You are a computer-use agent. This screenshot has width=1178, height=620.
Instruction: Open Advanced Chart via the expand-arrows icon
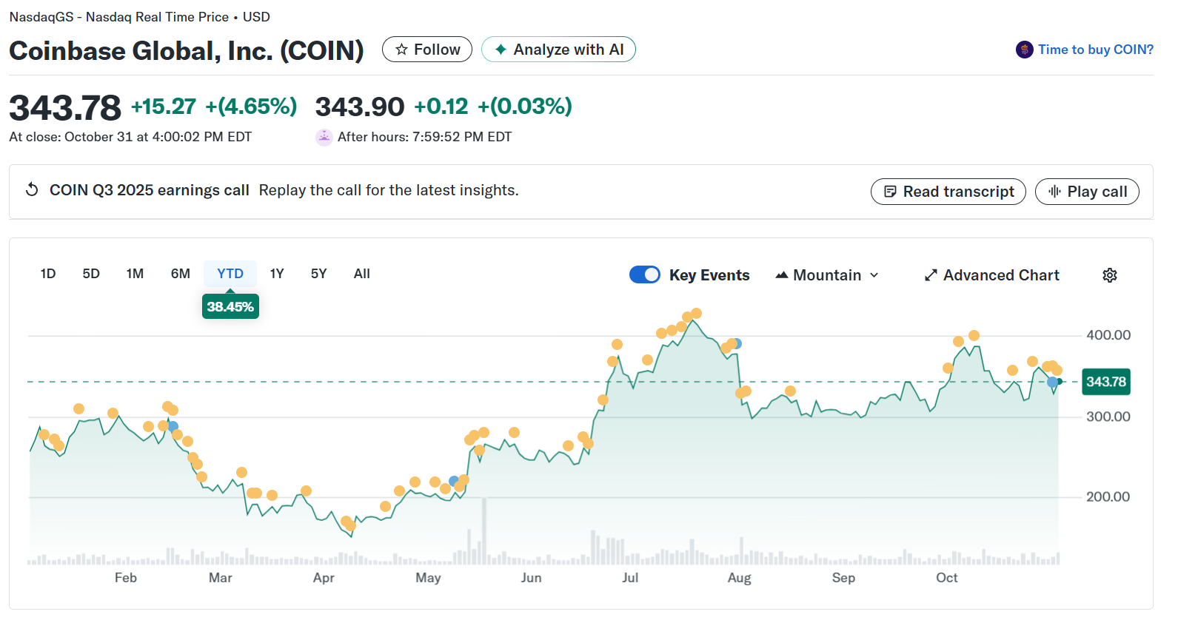931,274
